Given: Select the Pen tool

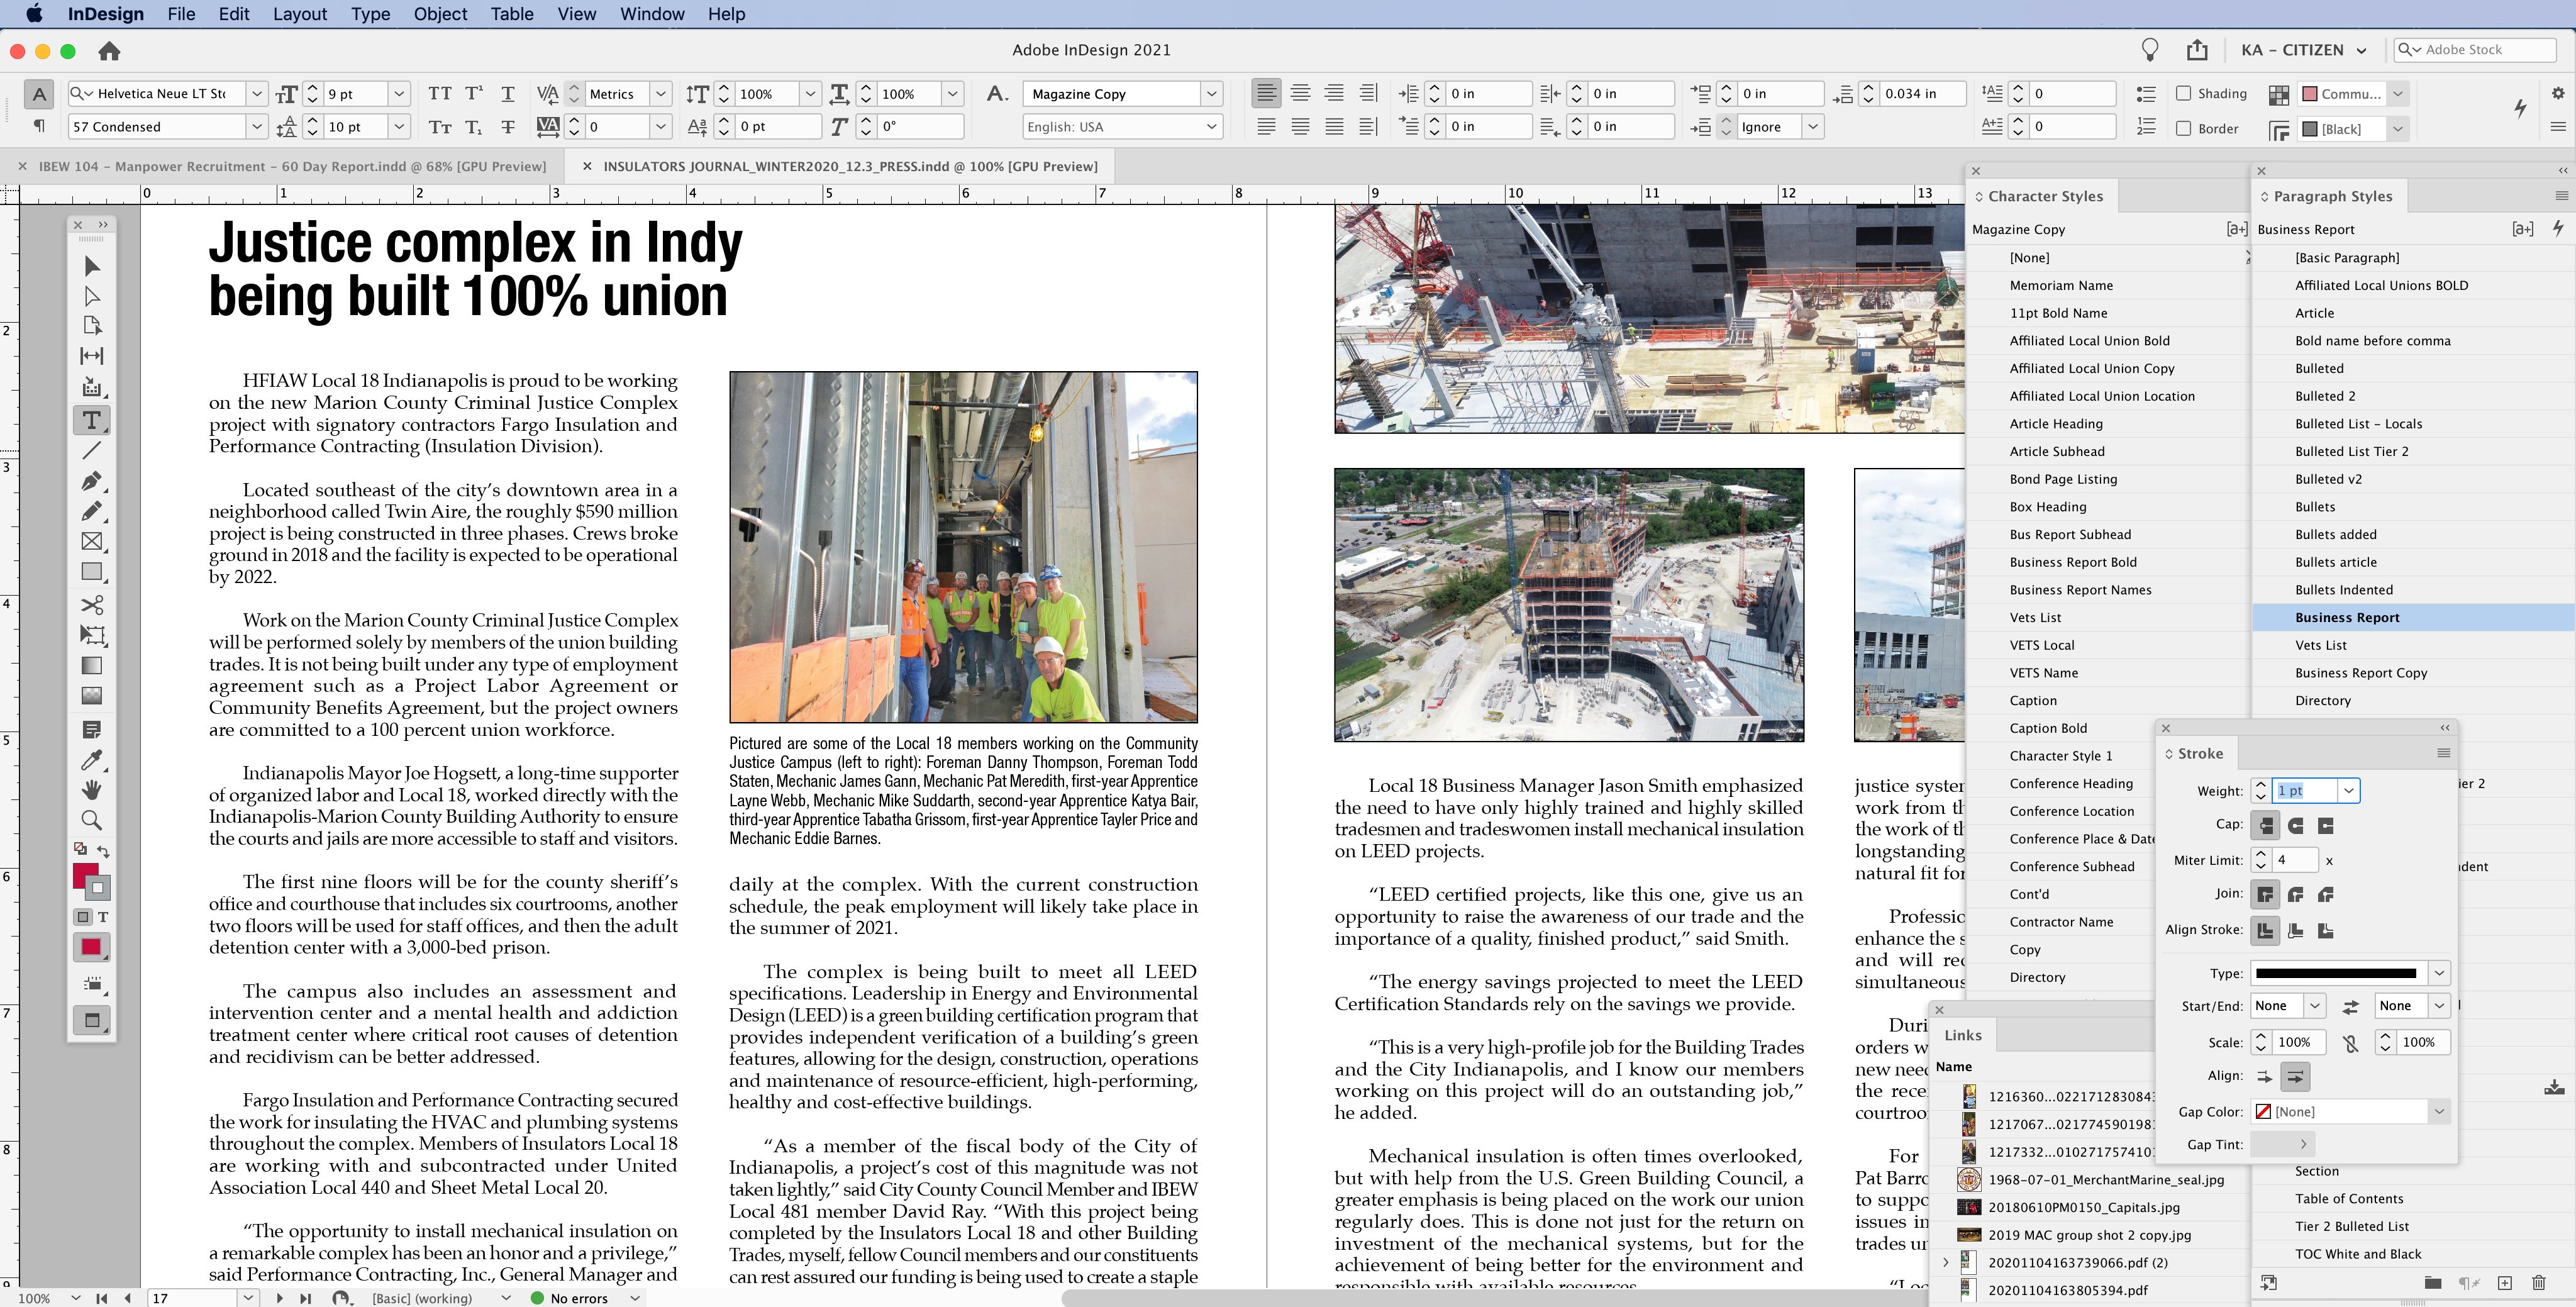Looking at the screenshot, I should click(x=91, y=481).
